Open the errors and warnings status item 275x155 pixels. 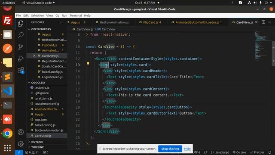[x=32, y=152]
